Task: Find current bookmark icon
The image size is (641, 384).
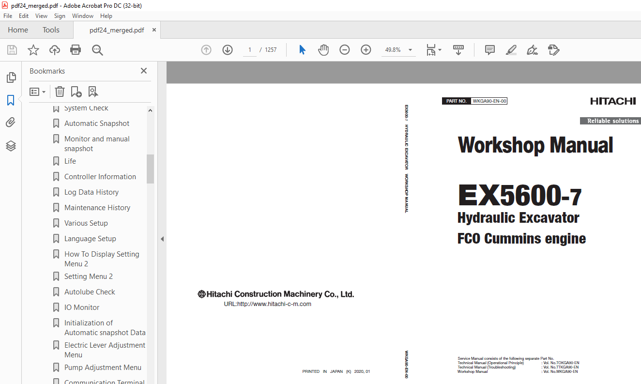Action: [93, 92]
